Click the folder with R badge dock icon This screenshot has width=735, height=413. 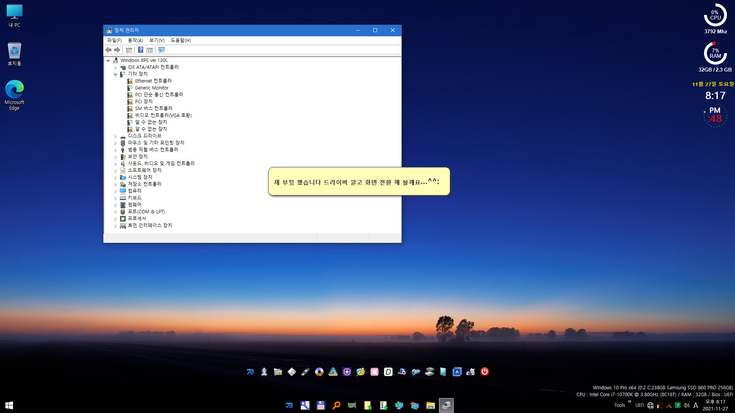click(x=278, y=372)
